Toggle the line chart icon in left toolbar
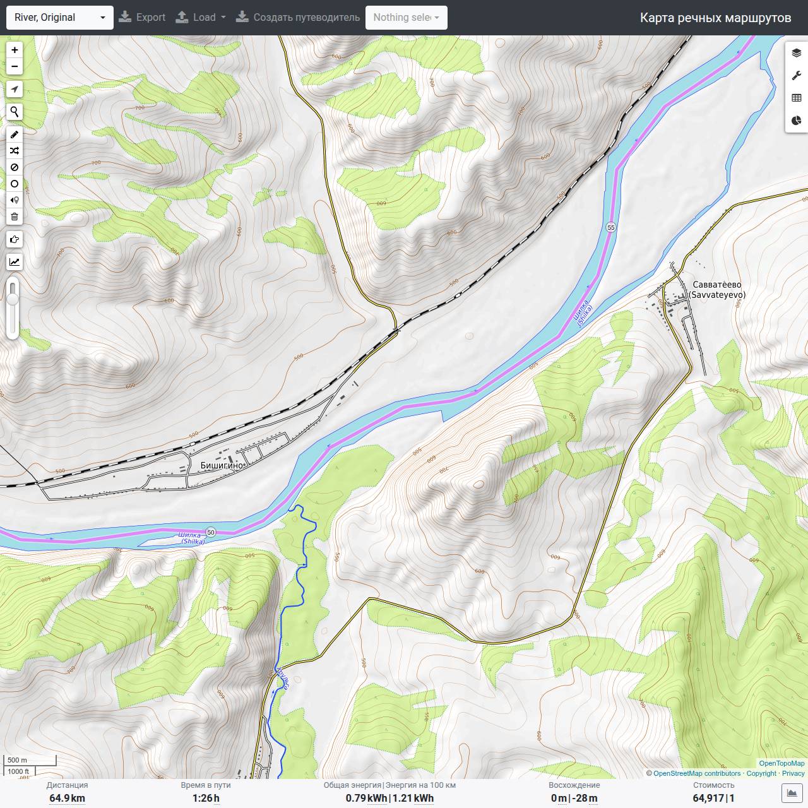Image resolution: width=808 pixels, height=808 pixels. (15, 262)
